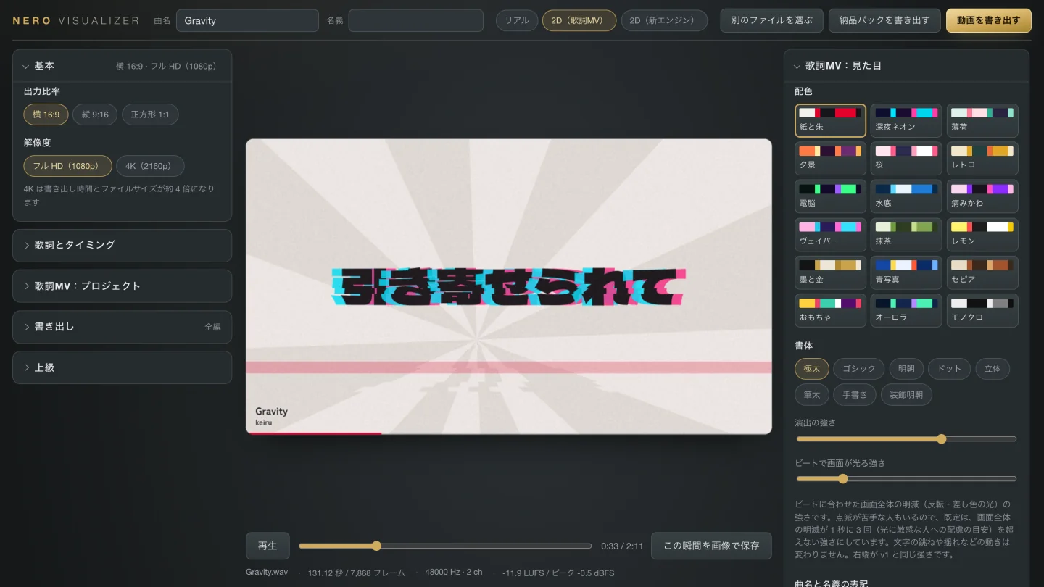1044x587 pixels.
Task: Select 4K（2160p） resolution
Action: pyautogui.click(x=150, y=166)
